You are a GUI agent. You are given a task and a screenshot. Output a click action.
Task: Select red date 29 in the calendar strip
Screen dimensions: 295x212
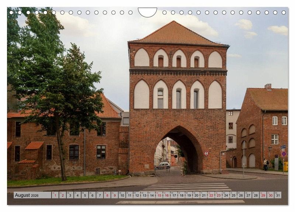tap(263, 195)
